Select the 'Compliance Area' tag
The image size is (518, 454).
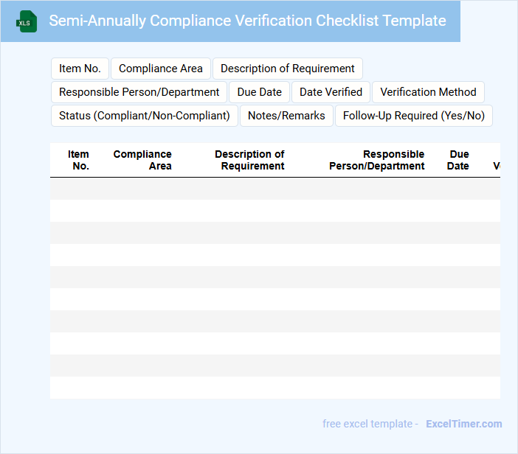point(161,69)
